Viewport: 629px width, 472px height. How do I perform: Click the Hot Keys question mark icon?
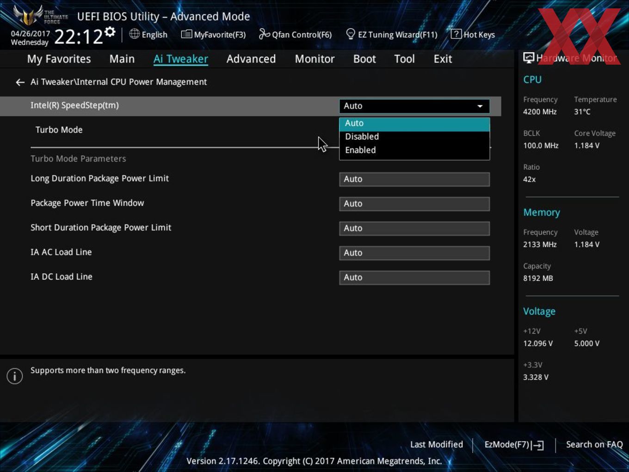point(456,34)
